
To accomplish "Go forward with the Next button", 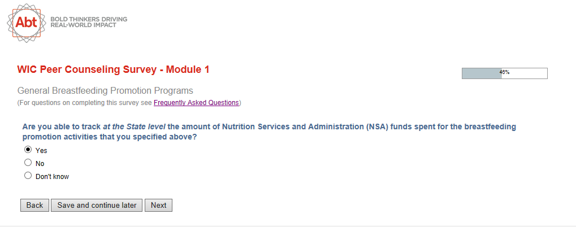I will [x=158, y=205].
